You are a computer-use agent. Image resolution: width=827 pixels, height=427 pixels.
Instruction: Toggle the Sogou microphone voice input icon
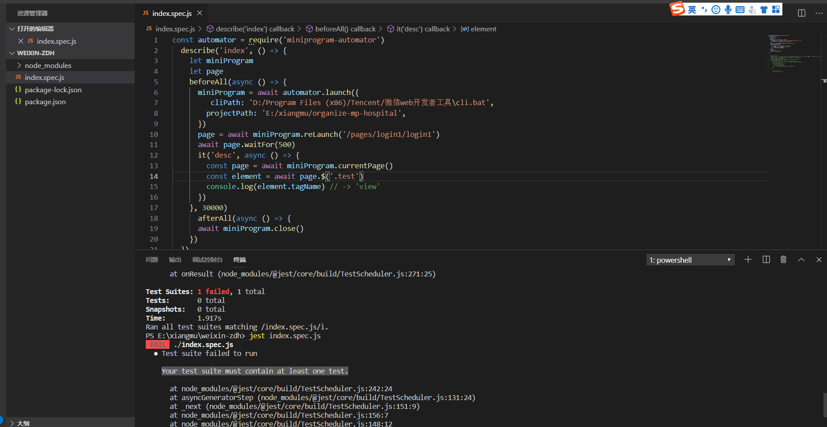[728, 10]
